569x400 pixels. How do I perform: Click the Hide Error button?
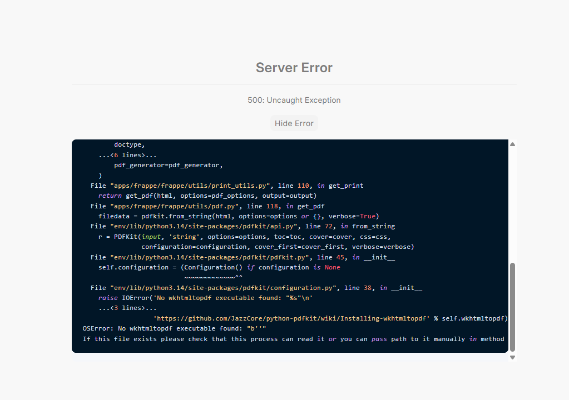(294, 123)
